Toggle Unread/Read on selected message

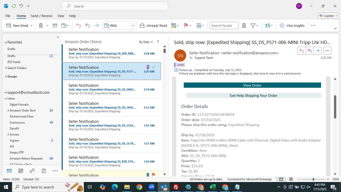153,25
